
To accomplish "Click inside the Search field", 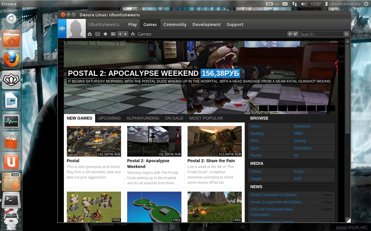I will pos(321,34).
